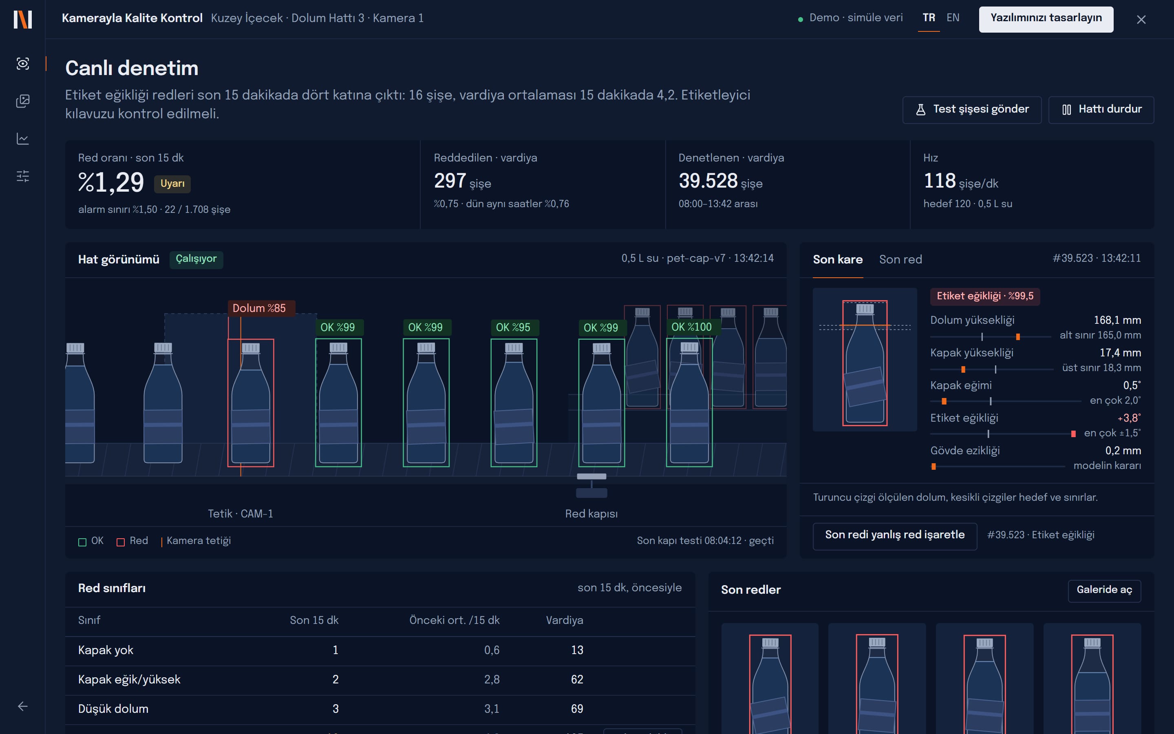Open the trends chart sidebar icon
Screen dimensions: 1174x734
tap(23, 139)
